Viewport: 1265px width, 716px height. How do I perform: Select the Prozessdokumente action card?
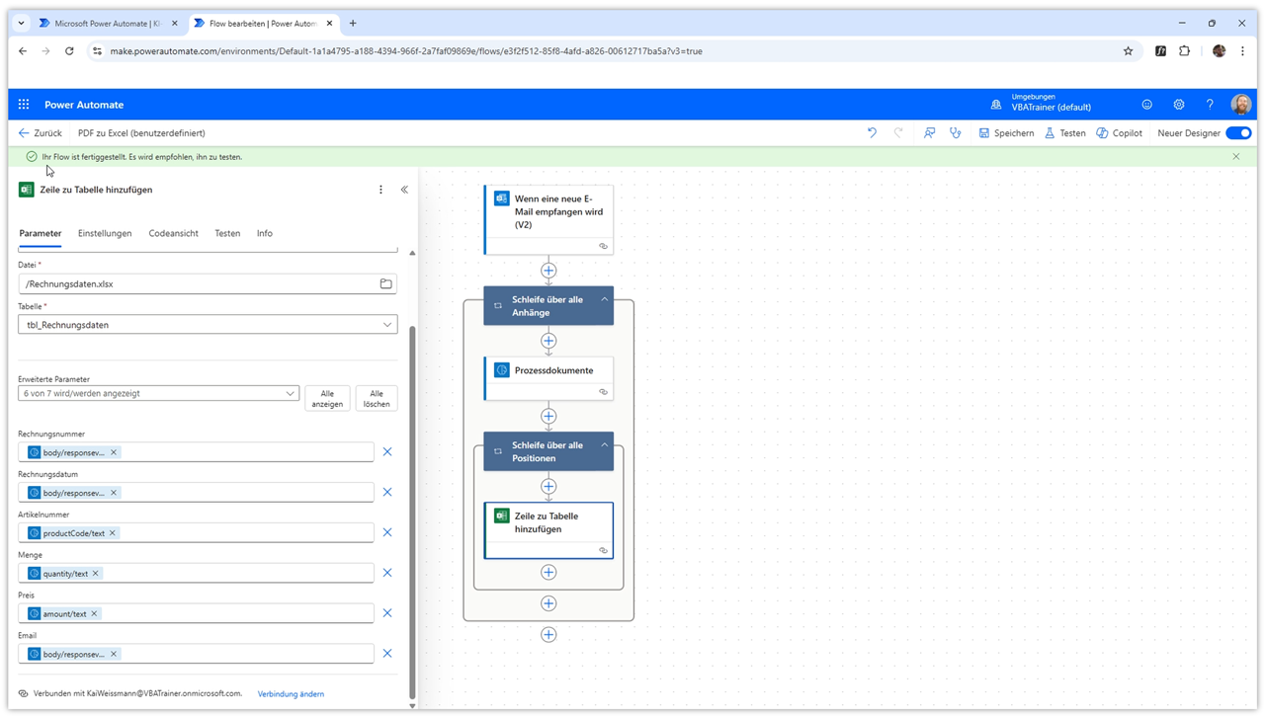pos(548,378)
